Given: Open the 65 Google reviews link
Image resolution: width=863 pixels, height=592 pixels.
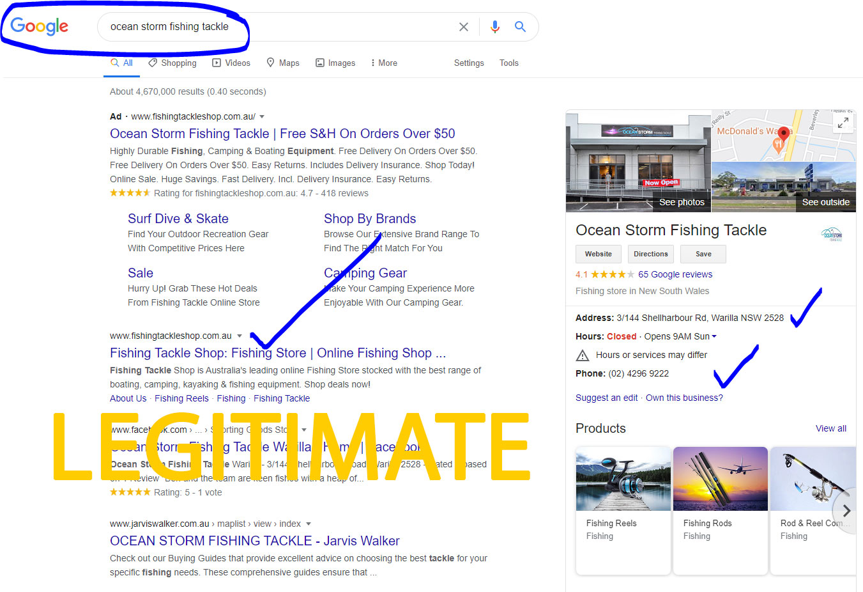Looking at the screenshot, I should [675, 274].
